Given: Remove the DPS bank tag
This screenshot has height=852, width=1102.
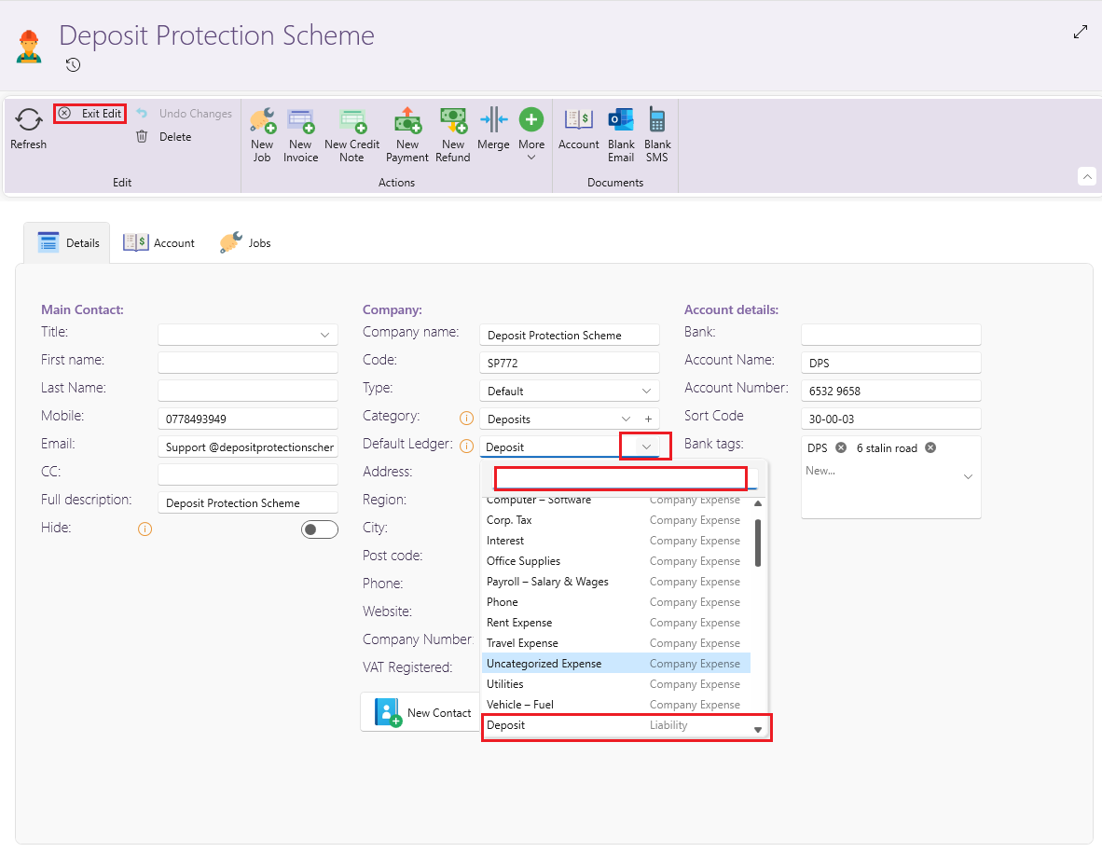Looking at the screenshot, I should click(x=841, y=447).
